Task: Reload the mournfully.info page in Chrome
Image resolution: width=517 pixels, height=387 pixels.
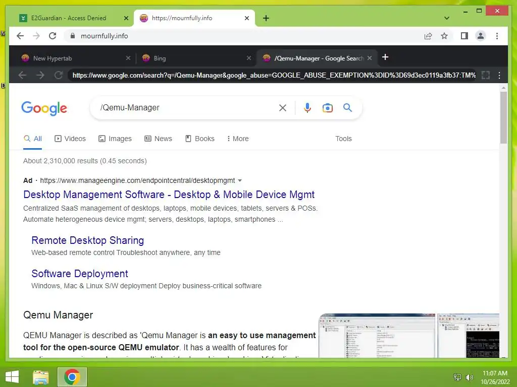Action: point(53,36)
